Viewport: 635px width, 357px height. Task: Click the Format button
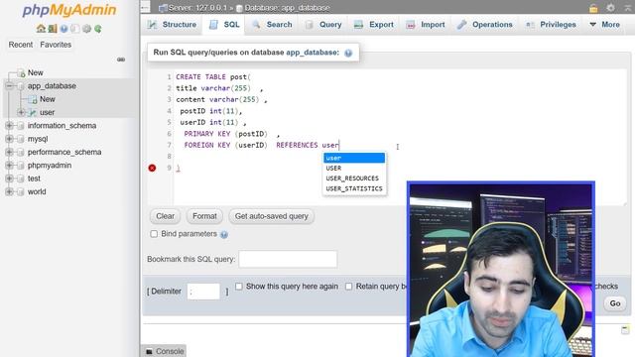204,216
